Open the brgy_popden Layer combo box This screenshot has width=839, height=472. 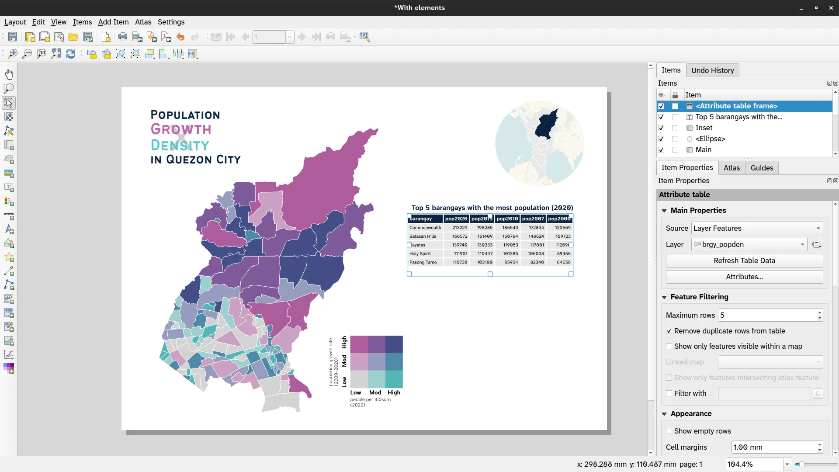(x=749, y=244)
